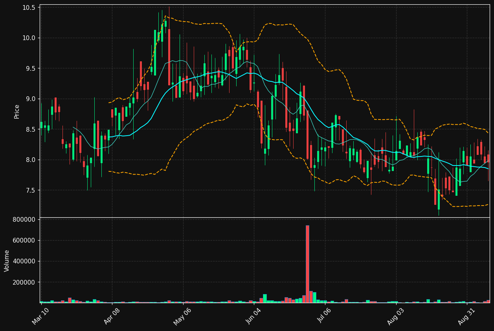Screen dimensions: 494x331
Task: Click the 7.5 price tick label
Action: coord(30,190)
